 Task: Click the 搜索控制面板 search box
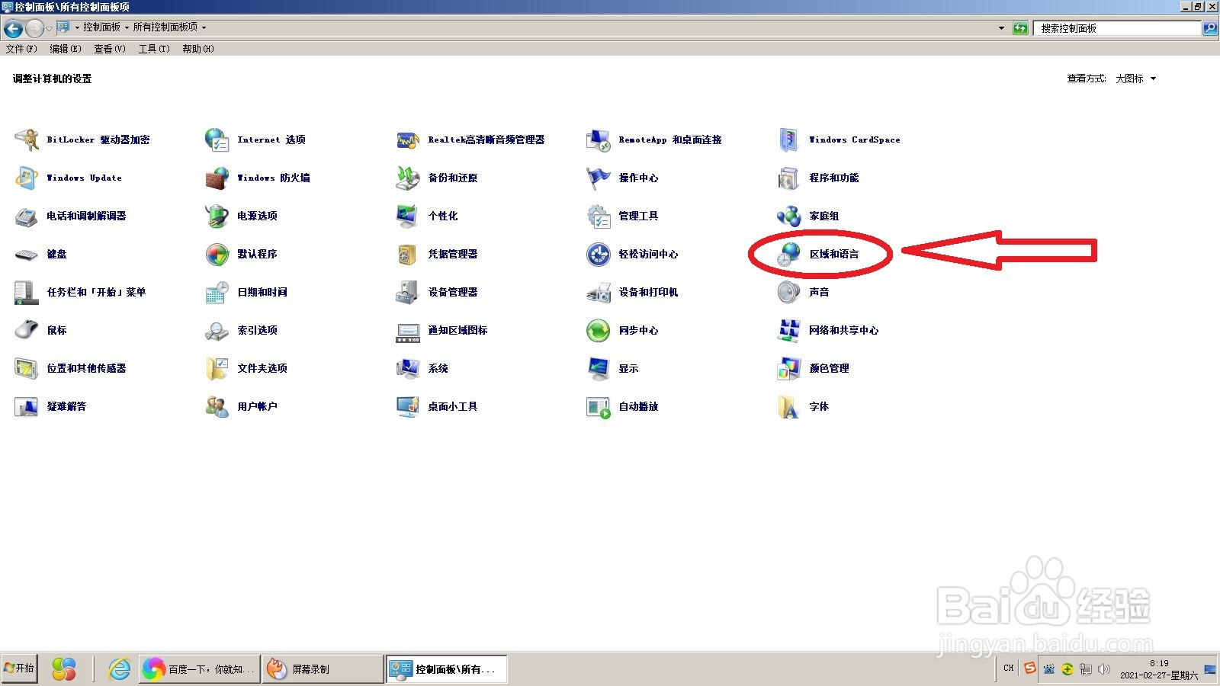pyautogui.click(x=1117, y=28)
